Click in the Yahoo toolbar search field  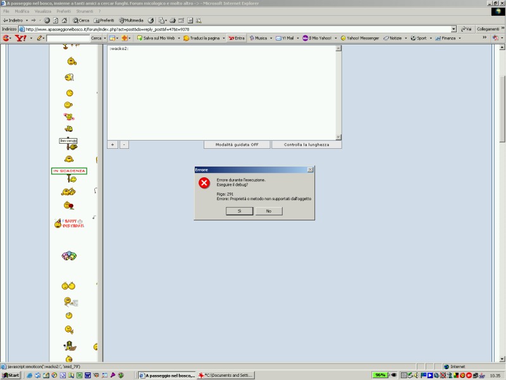click(x=68, y=38)
